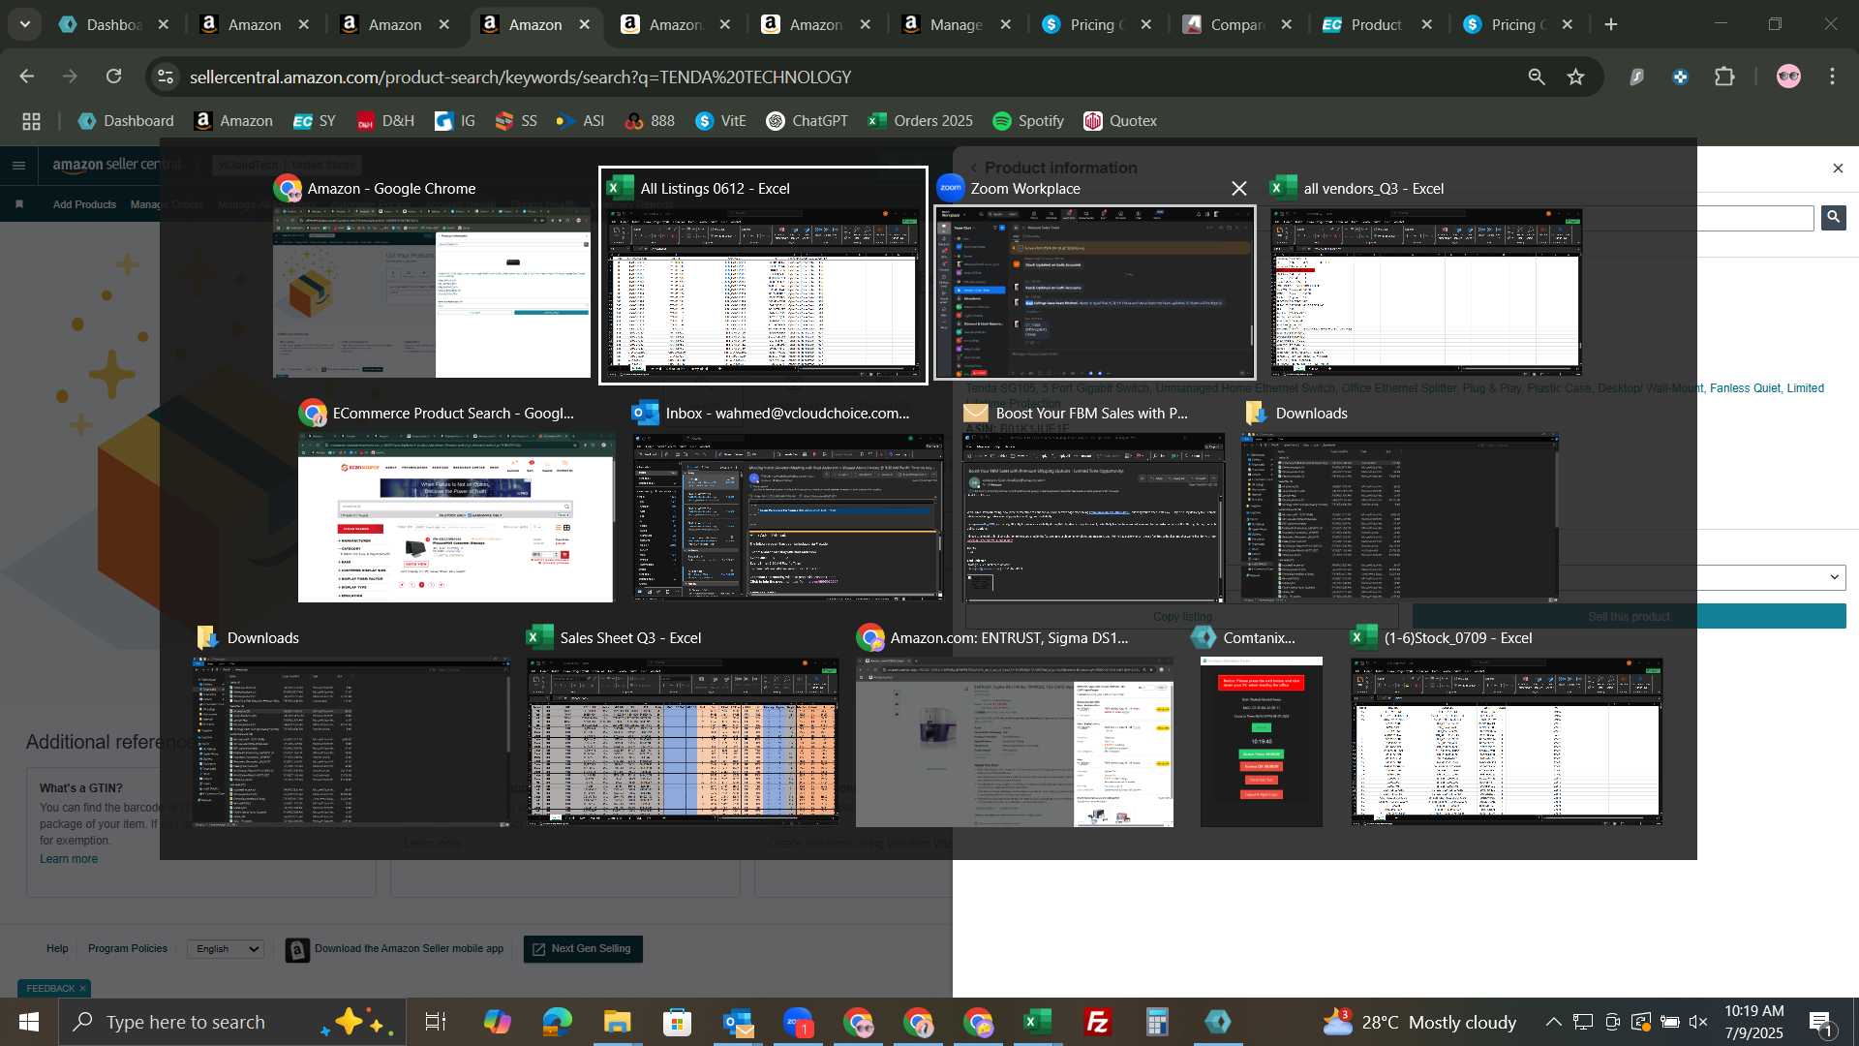Close the FEEDBACK tag
The width and height of the screenshot is (1859, 1046).
click(82, 989)
